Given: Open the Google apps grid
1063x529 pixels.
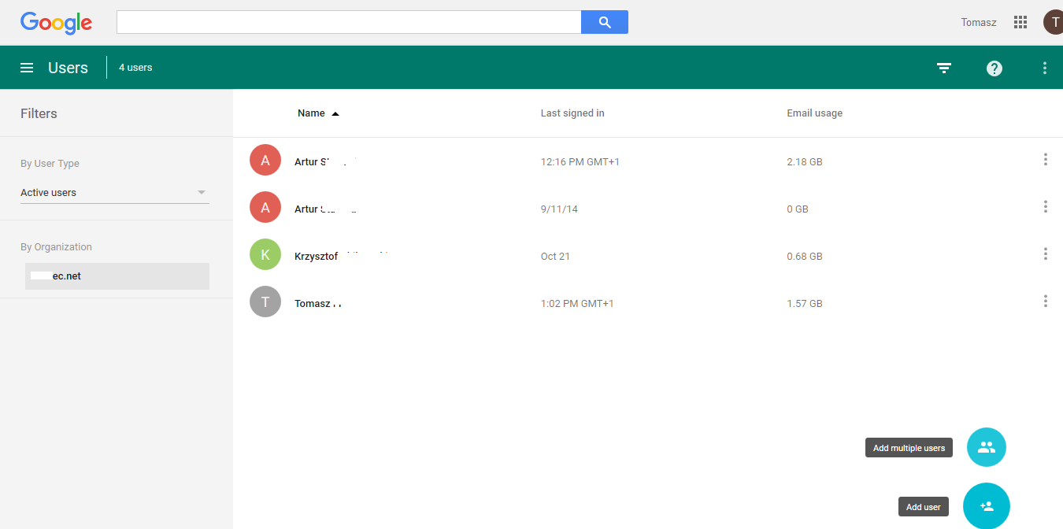Looking at the screenshot, I should 1020,22.
